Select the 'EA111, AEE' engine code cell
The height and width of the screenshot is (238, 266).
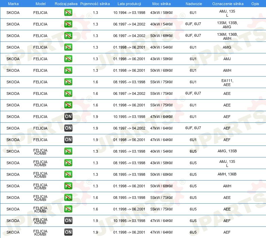pos(227,83)
